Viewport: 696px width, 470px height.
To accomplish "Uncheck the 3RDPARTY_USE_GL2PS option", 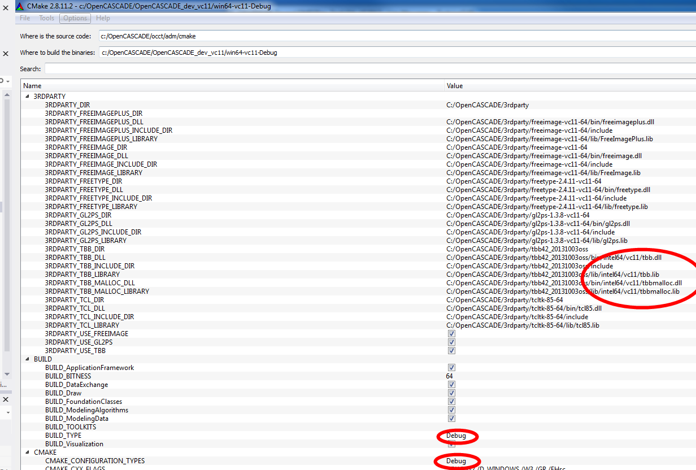I will coord(451,342).
